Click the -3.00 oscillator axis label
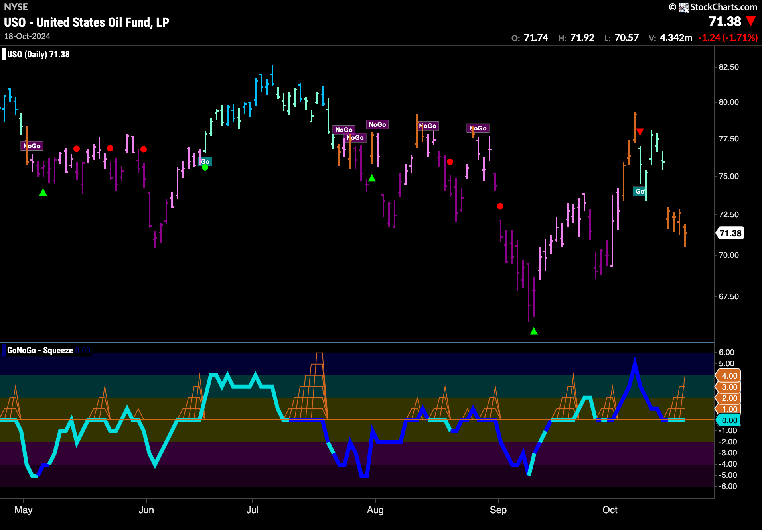The height and width of the screenshot is (530, 762). coord(728,453)
